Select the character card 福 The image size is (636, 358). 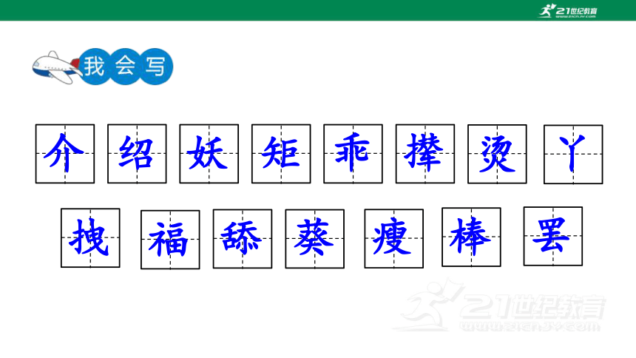[x=170, y=240]
